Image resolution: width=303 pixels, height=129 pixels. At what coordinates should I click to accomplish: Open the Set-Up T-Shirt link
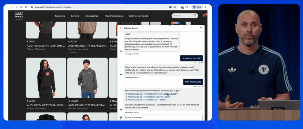point(147,100)
